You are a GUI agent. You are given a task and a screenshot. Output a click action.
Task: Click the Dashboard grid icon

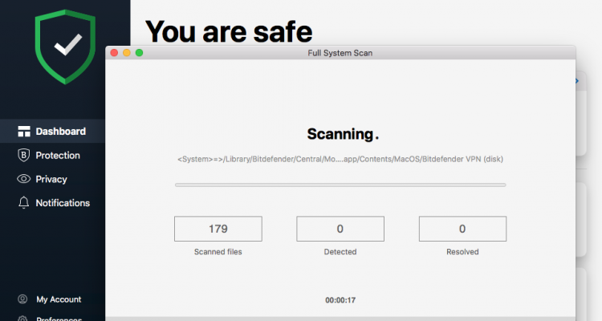tap(24, 132)
